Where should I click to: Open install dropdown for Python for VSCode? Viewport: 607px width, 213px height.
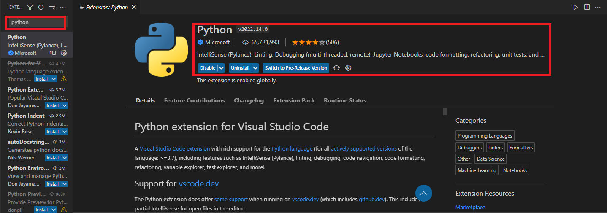click(x=53, y=79)
